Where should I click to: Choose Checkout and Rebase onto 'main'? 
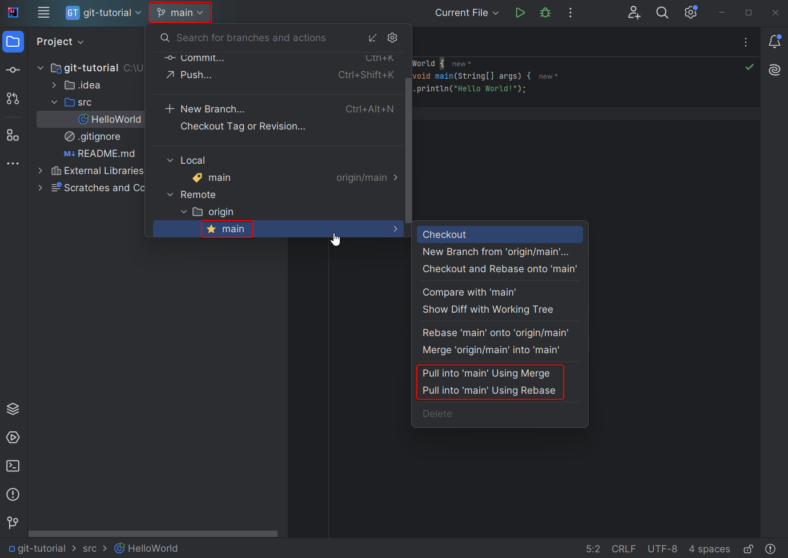point(500,269)
